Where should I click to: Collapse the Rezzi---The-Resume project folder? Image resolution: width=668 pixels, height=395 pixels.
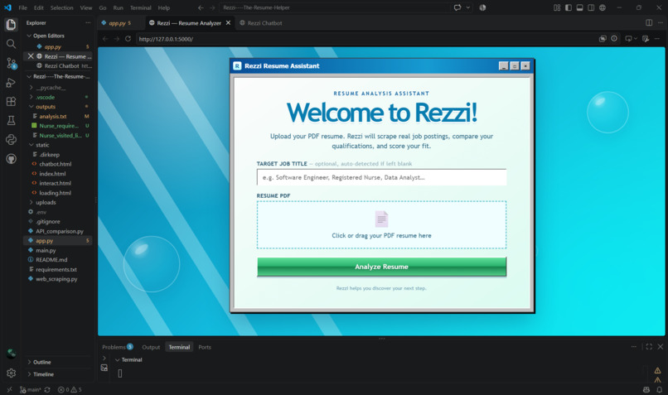[x=29, y=77]
